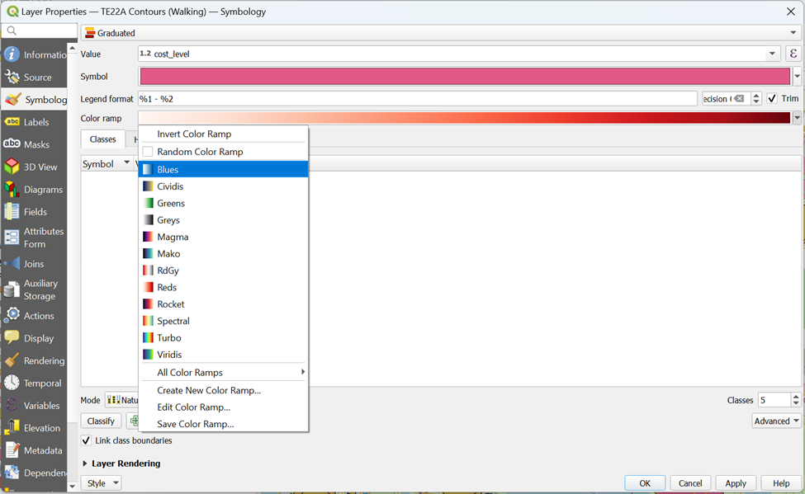Disable Link class boundaries checkbox
805x494 pixels.
(86, 440)
